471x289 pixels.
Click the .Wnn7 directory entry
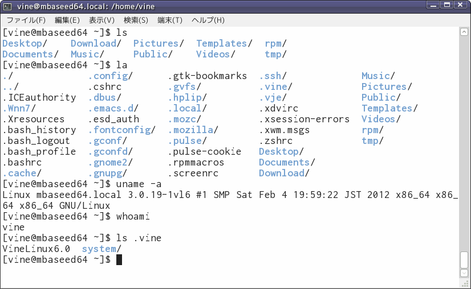pyautogui.click(x=19, y=109)
